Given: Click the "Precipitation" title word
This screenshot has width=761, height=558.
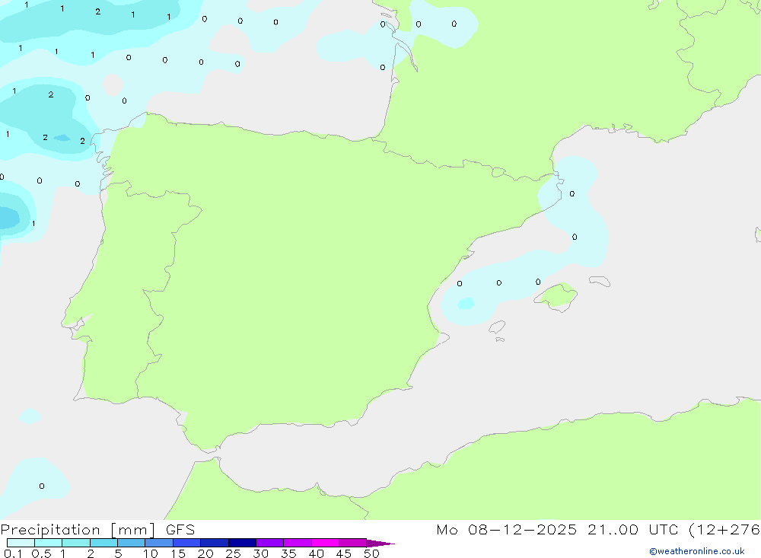Looking at the screenshot, I should [50, 530].
